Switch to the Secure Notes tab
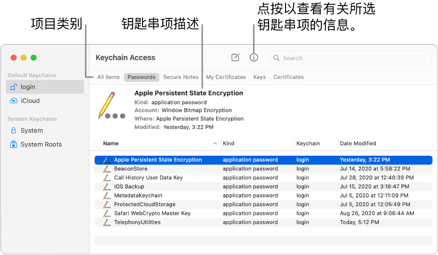This screenshot has width=438, height=255. tap(181, 77)
